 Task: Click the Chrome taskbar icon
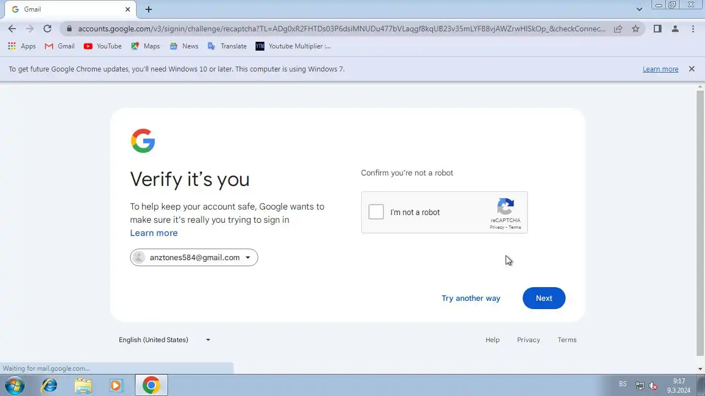point(151,386)
